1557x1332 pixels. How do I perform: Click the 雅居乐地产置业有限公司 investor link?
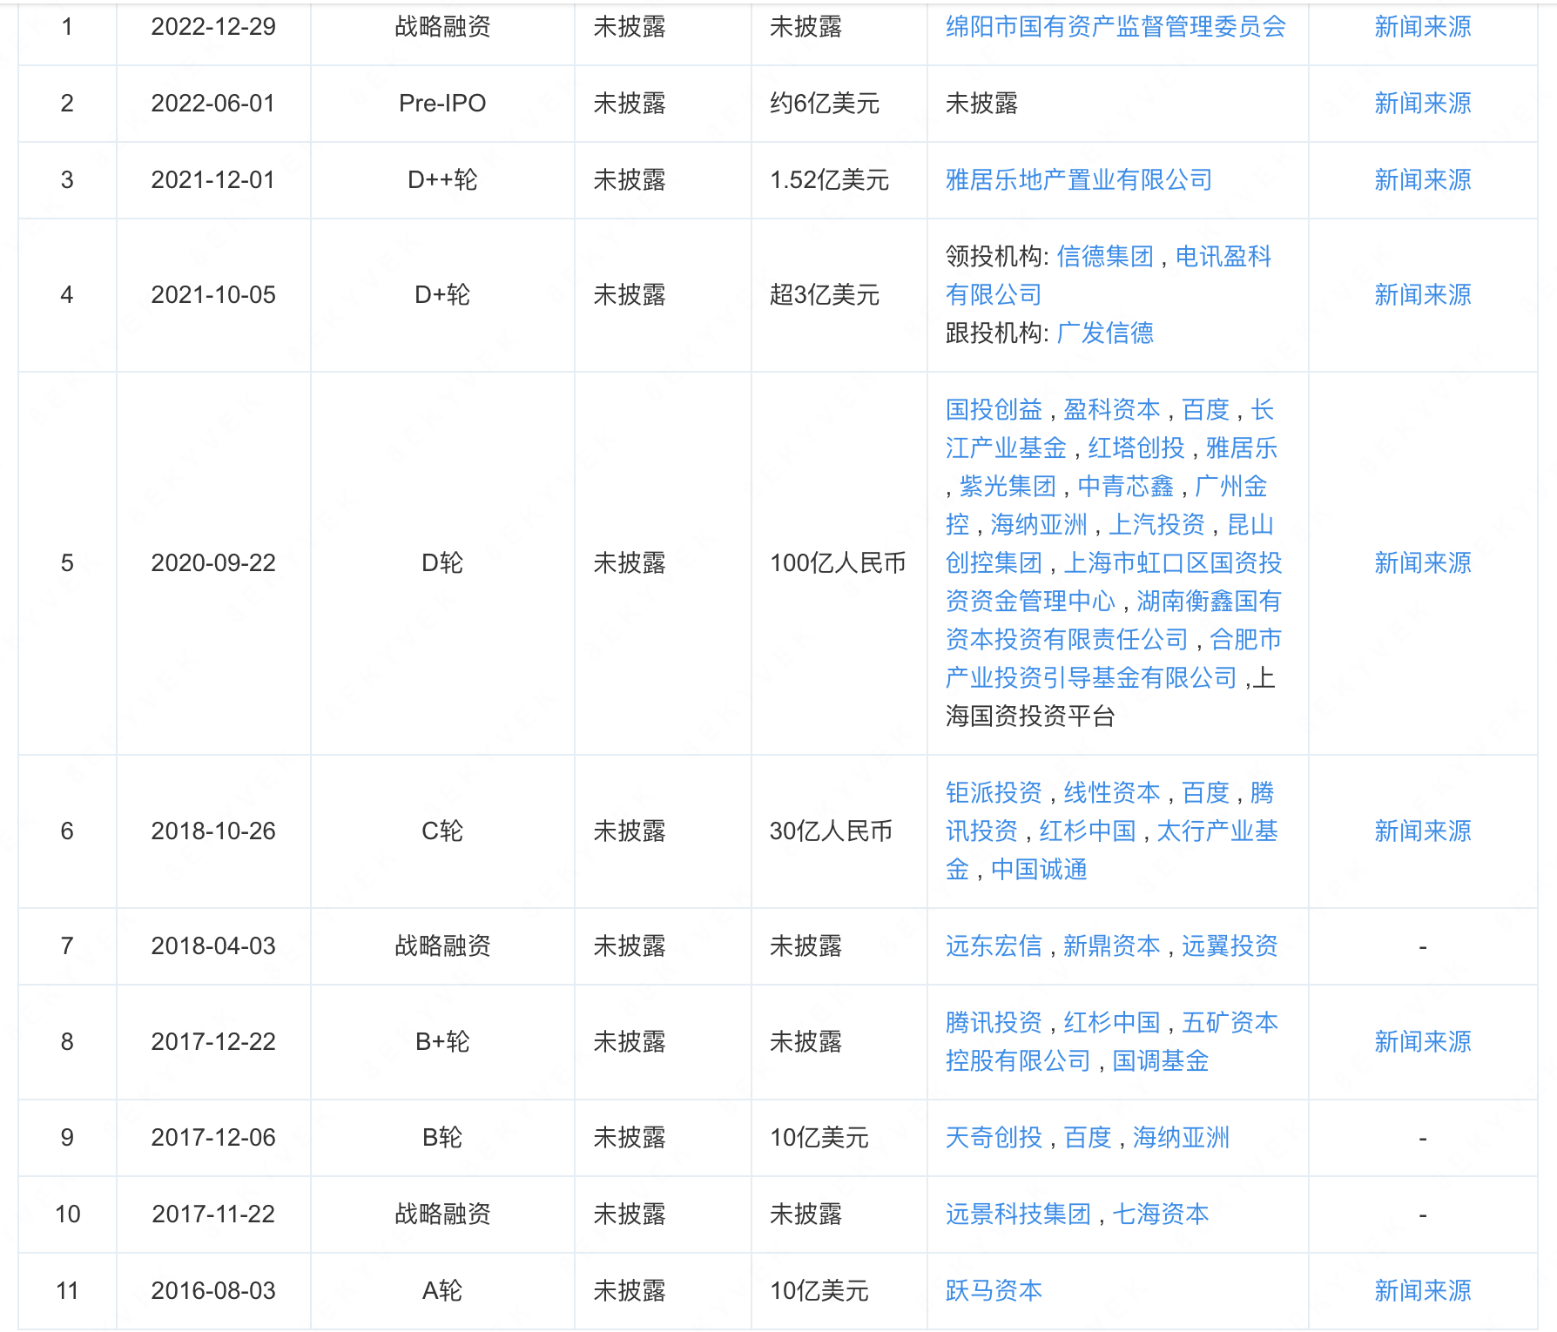pyautogui.click(x=1079, y=180)
